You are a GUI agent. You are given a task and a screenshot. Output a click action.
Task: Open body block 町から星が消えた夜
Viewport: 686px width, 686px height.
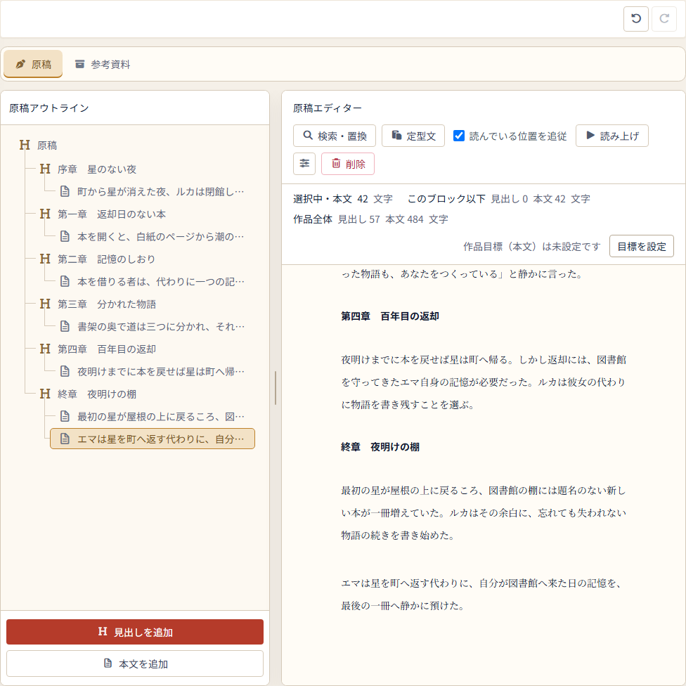pos(153,191)
